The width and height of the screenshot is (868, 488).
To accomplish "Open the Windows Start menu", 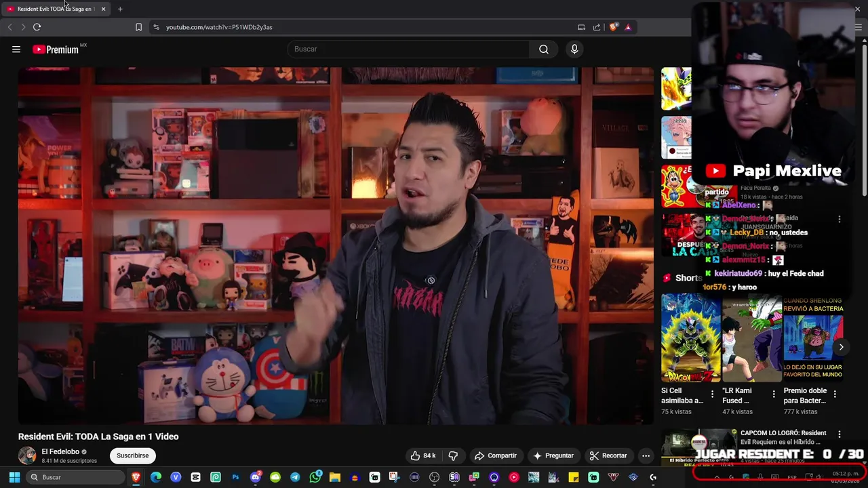I will (x=14, y=477).
